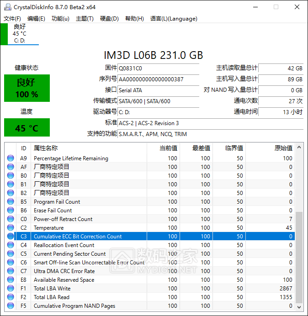Click status orb for Total LBA Write
The image size is (308, 316).
pos(11,289)
